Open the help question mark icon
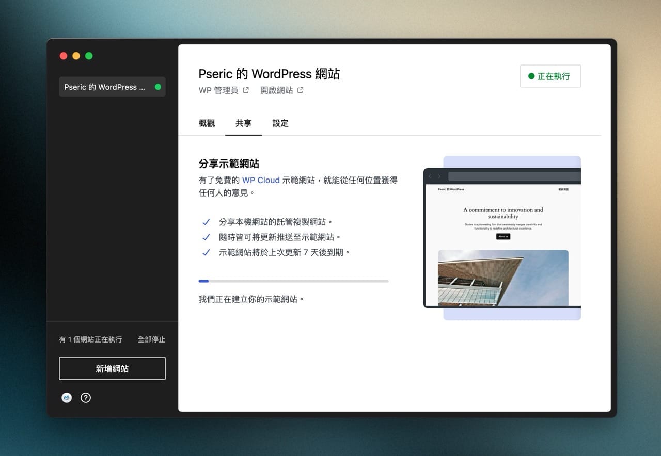 click(86, 398)
